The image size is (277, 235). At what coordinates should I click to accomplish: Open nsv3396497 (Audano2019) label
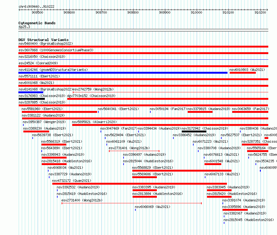pyautogui.click(x=144, y=154)
